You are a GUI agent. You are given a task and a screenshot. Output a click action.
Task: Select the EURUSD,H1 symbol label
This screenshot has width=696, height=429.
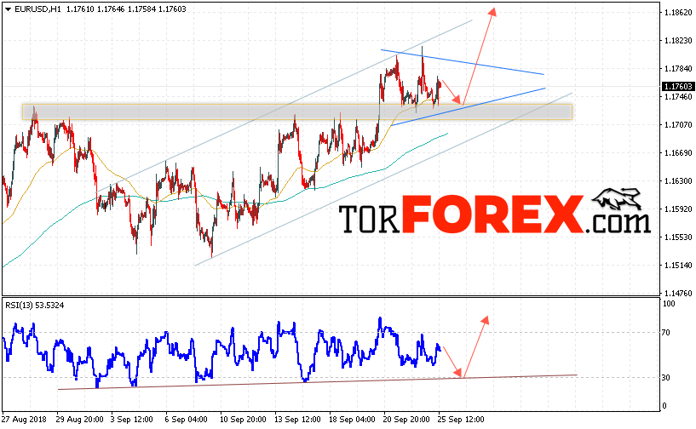pyautogui.click(x=37, y=9)
